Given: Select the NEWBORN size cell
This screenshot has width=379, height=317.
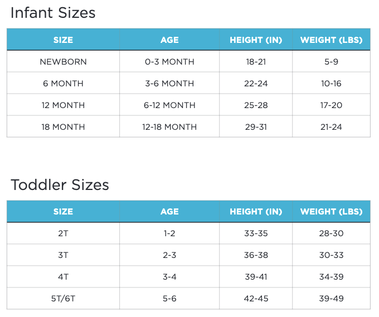Looking at the screenshot, I should point(63,62).
